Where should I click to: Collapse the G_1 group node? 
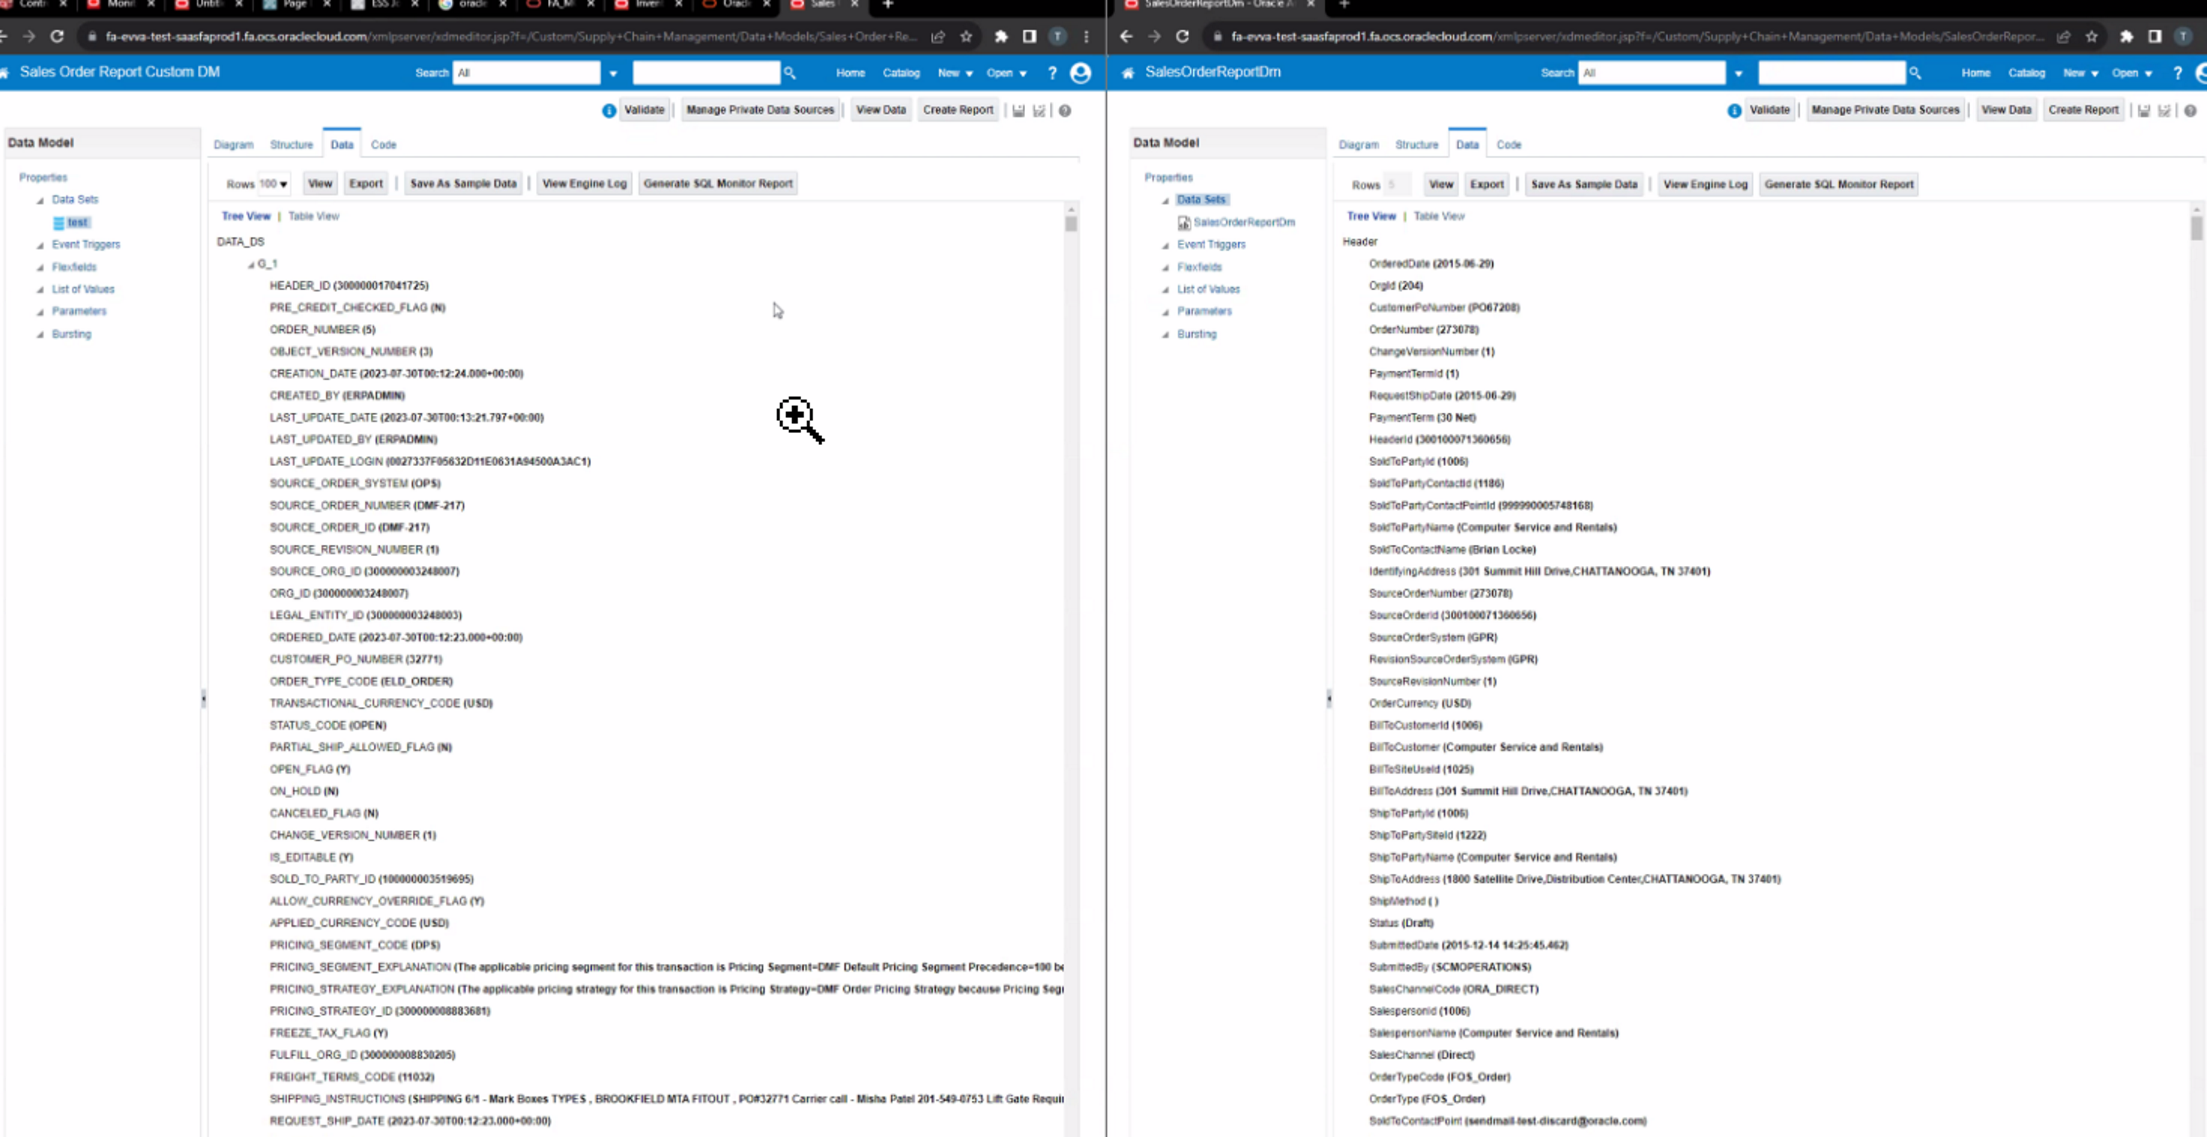coord(251,264)
